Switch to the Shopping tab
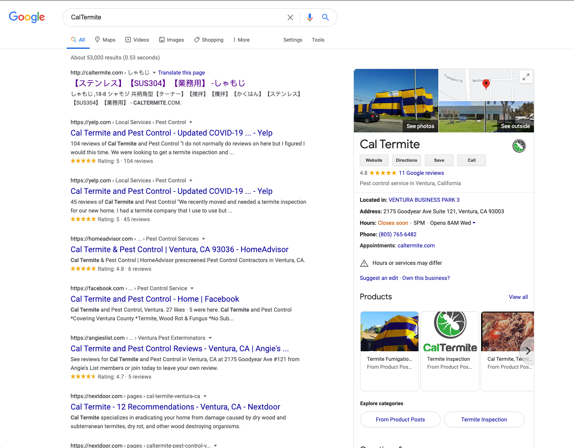574x448 pixels. [209, 40]
